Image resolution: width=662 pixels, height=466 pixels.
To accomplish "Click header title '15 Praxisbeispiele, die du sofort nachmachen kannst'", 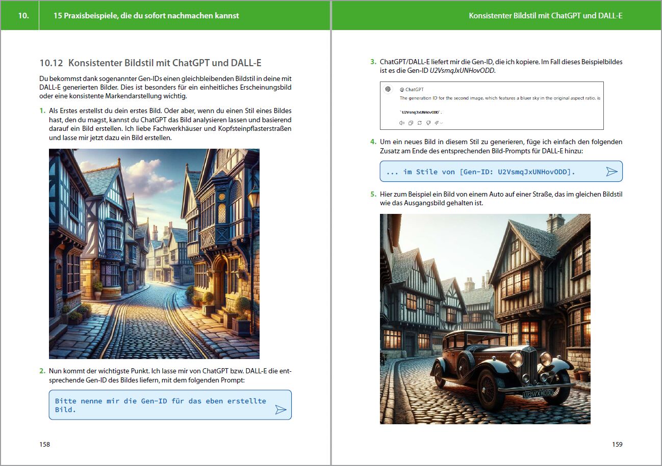I will (146, 15).
